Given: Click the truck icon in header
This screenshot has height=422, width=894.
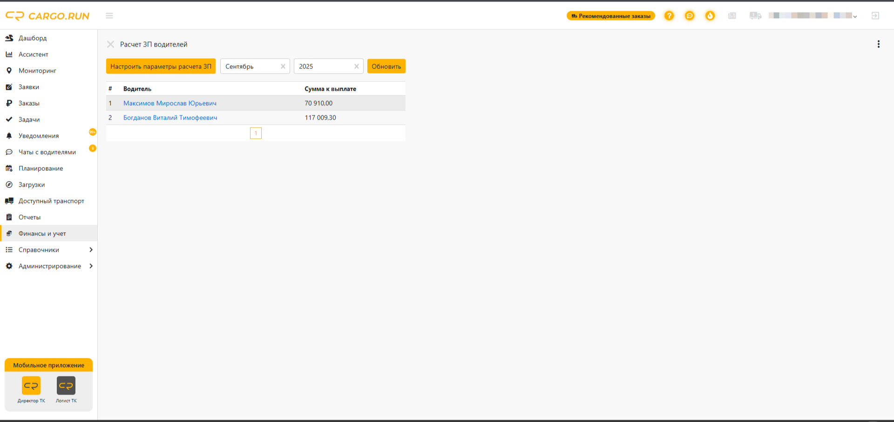Looking at the screenshot, I should (755, 16).
